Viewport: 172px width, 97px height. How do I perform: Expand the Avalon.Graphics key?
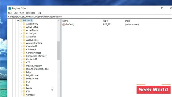(21, 43)
